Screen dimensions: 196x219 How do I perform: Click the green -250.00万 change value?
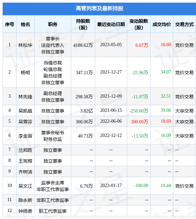click(x=139, y=111)
